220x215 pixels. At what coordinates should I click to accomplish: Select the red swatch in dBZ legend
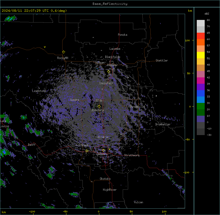click(x=201, y=36)
